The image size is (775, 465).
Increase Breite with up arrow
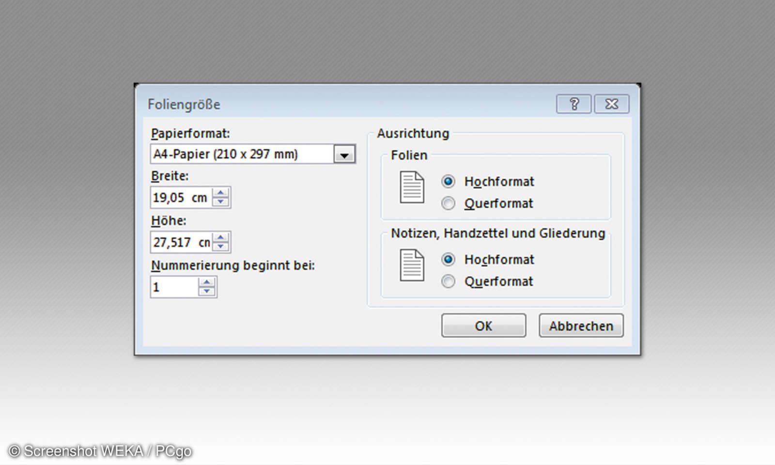point(221,193)
